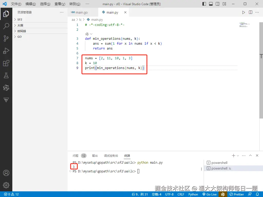This screenshot has width=263, height=197.
Task: Click the highlighted AI assistant status icon
Action: click(x=223, y=194)
